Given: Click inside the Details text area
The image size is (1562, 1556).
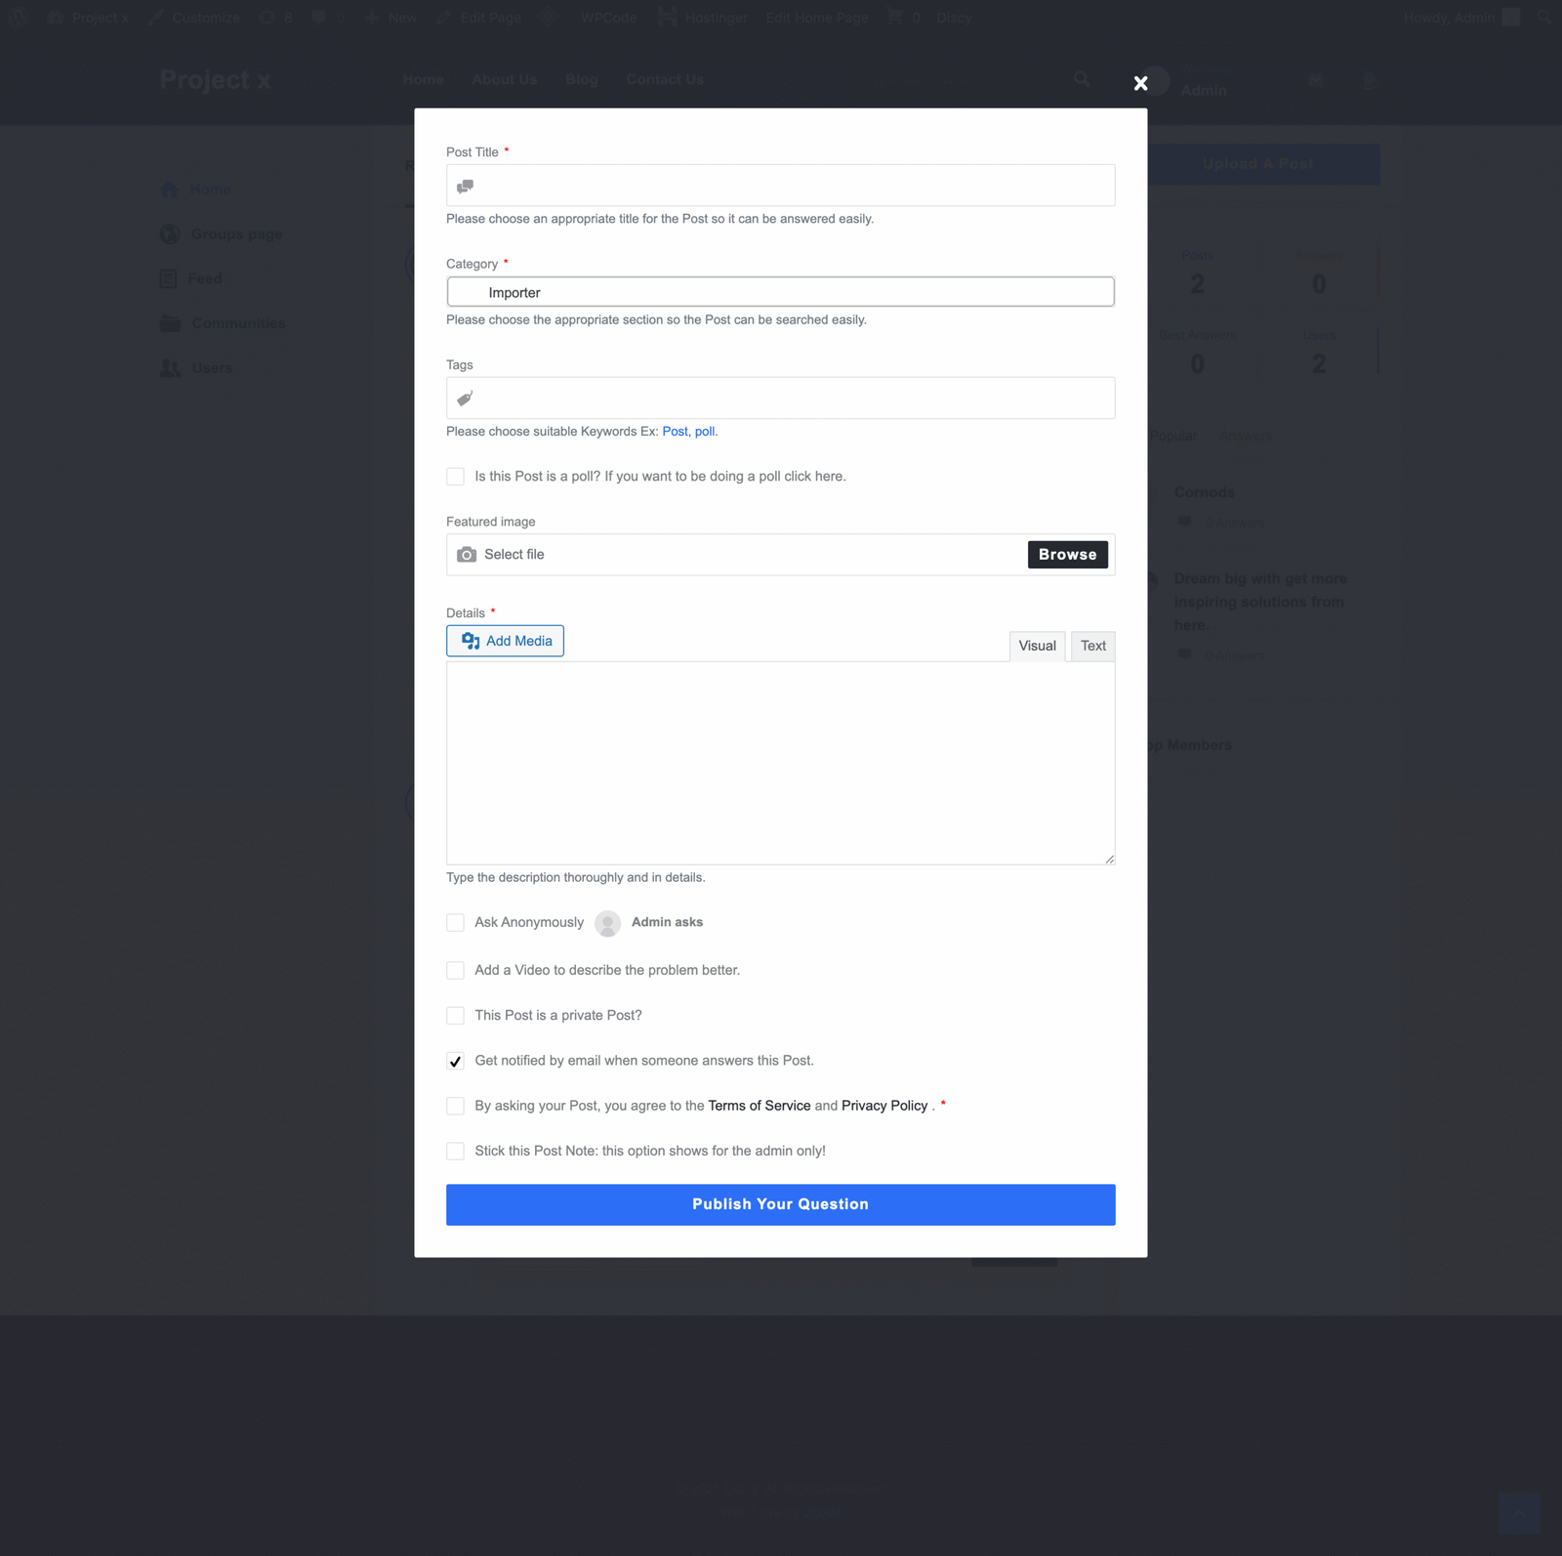Looking at the screenshot, I should [x=780, y=763].
